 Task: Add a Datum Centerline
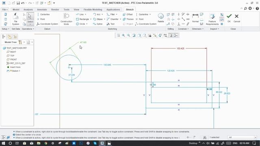pos(43,15)
